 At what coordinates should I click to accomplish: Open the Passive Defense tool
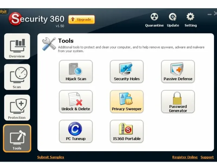[178, 71]
